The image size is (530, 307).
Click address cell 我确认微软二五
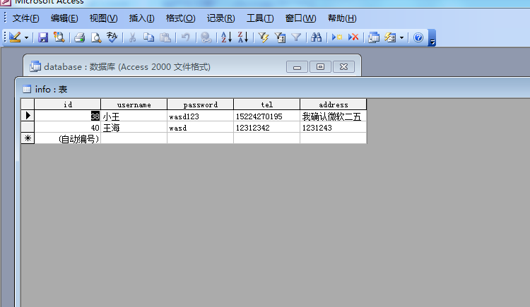[334, 116]
